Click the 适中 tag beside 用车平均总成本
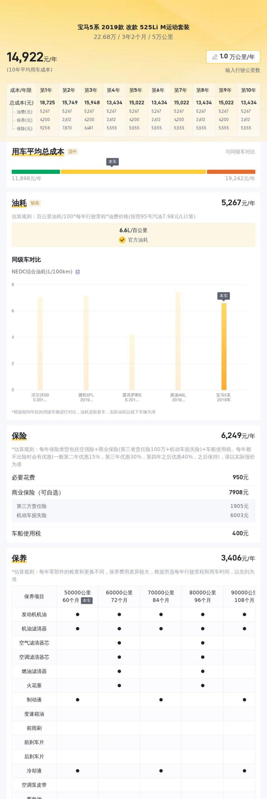 click(x=72, y=152)
